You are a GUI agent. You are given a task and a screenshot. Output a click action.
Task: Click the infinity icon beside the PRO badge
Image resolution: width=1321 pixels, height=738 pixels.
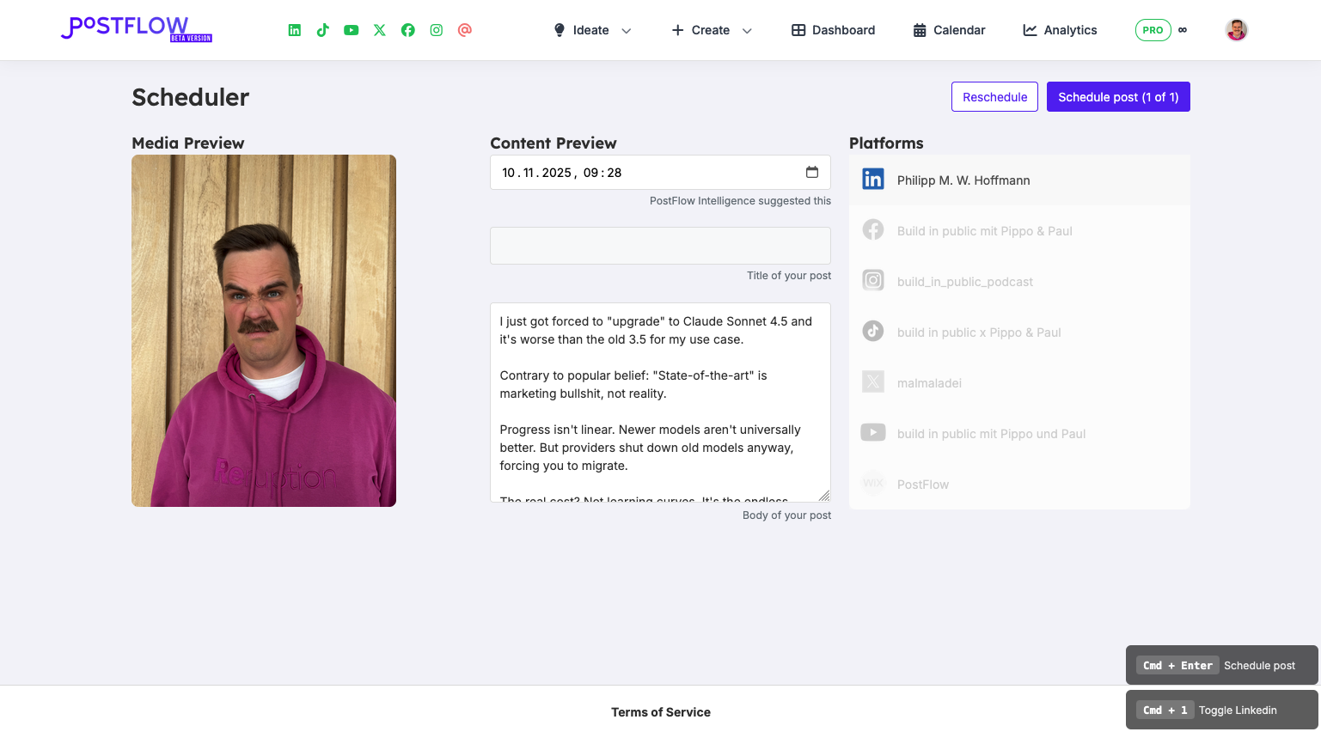[x=1183, y=29]
